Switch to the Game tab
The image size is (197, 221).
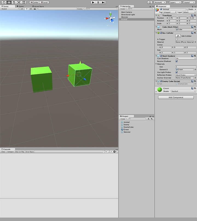pyautogui.click(x=20, y=6)
